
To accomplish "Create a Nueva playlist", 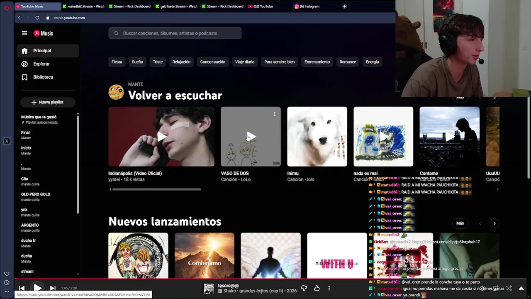I will tap(47, 102).
